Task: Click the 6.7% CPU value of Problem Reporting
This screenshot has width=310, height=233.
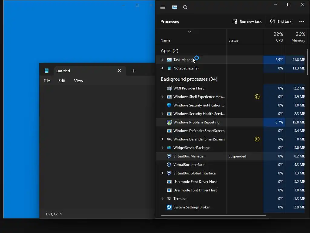Action: [x=279, y=122]
